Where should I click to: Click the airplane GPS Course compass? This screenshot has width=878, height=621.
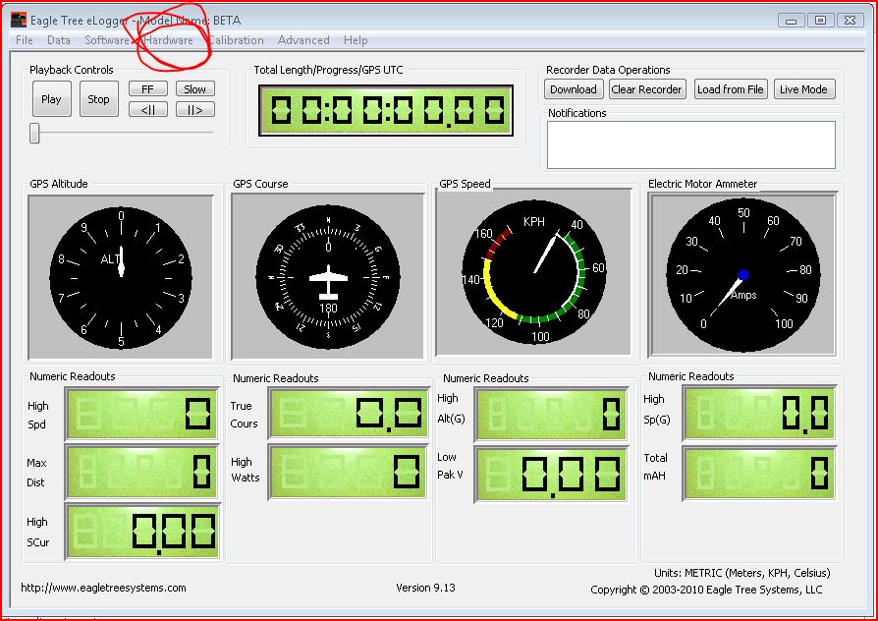pos(328,277)
